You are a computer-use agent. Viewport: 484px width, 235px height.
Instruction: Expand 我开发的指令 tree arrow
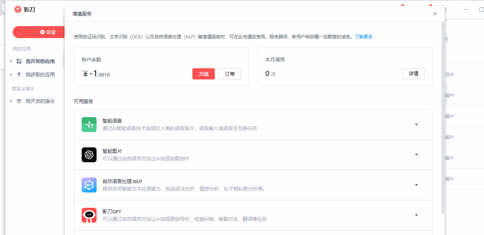click(11, 101)
